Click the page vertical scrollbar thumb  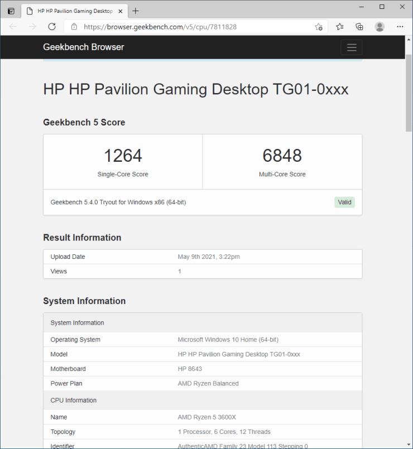409,93
